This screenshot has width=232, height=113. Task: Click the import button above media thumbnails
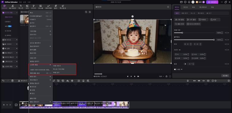(x=25, y=12)
